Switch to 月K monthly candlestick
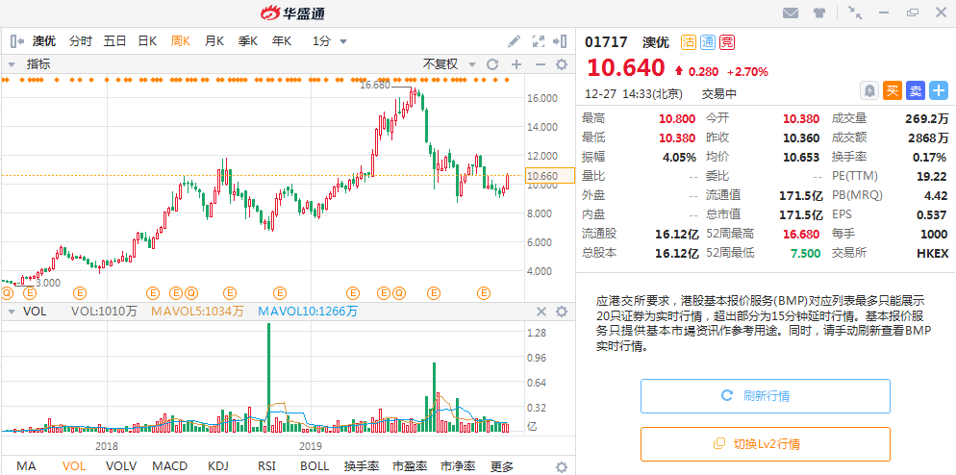The image size is (956, 475). [214, 41]
